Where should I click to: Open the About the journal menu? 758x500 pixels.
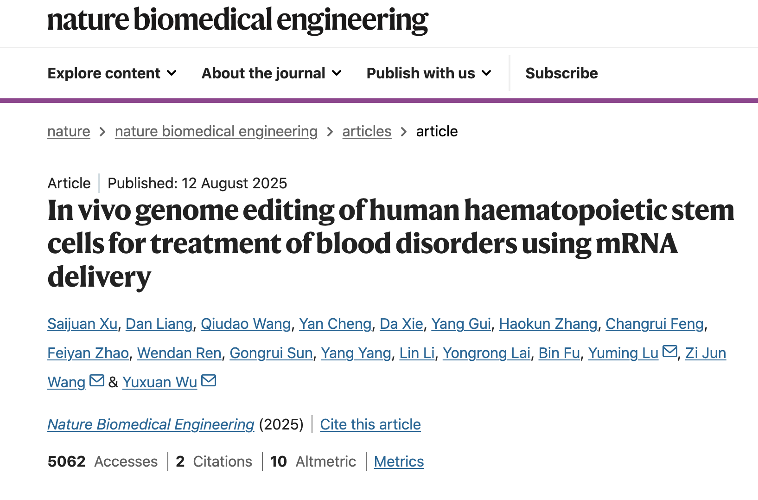coord(272,73)
